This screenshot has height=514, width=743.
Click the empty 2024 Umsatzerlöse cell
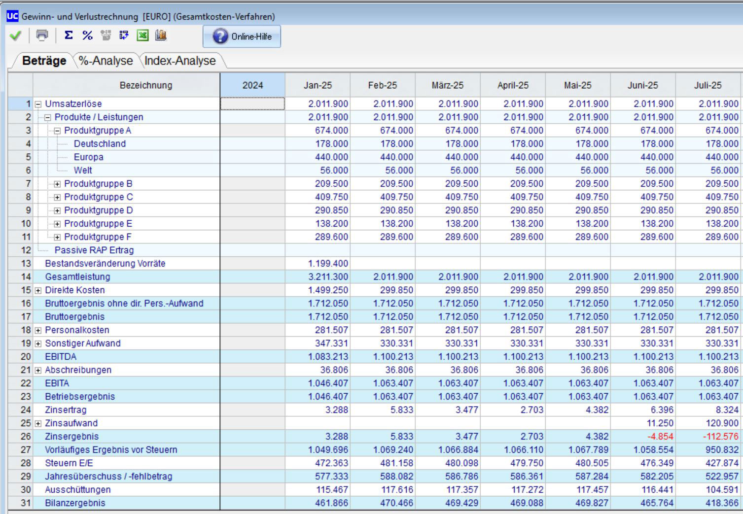coord(252,104)
